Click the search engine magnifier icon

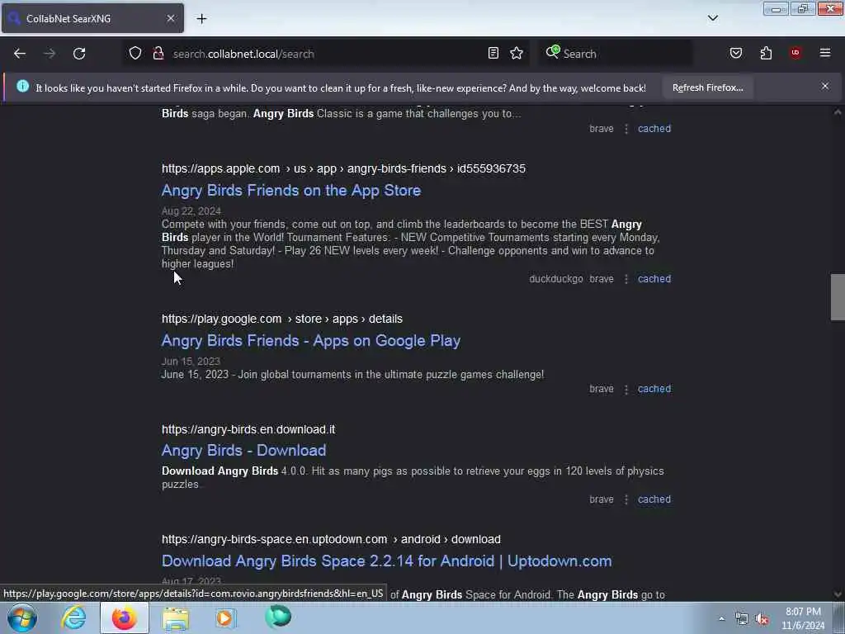click(552, 52)
